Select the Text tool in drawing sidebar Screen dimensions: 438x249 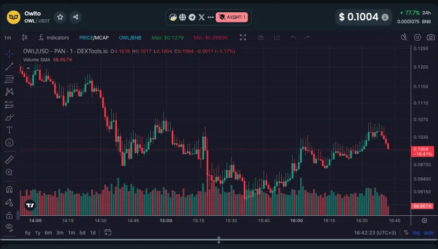click(x=9, y=130)
